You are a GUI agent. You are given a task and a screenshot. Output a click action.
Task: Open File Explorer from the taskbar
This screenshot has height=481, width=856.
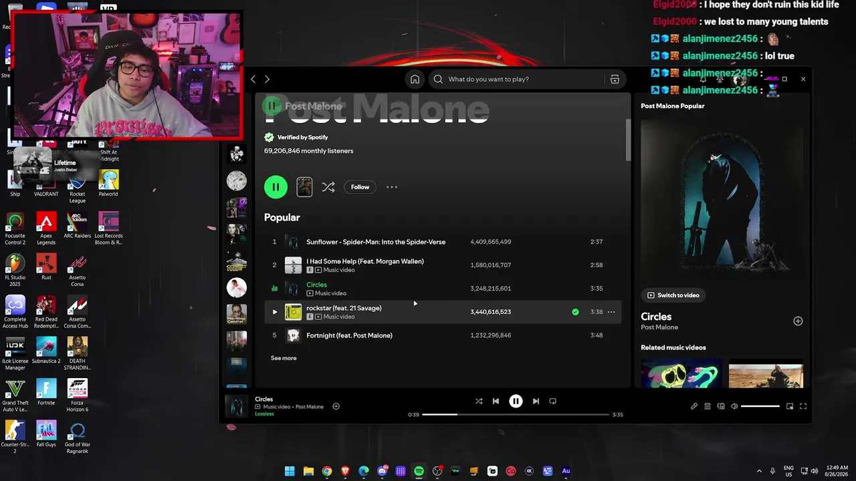tap(308, 471)
